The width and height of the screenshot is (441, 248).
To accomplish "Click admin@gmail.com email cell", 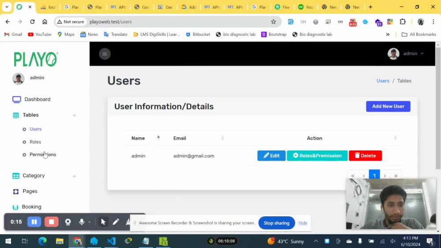I will (194, 156).
